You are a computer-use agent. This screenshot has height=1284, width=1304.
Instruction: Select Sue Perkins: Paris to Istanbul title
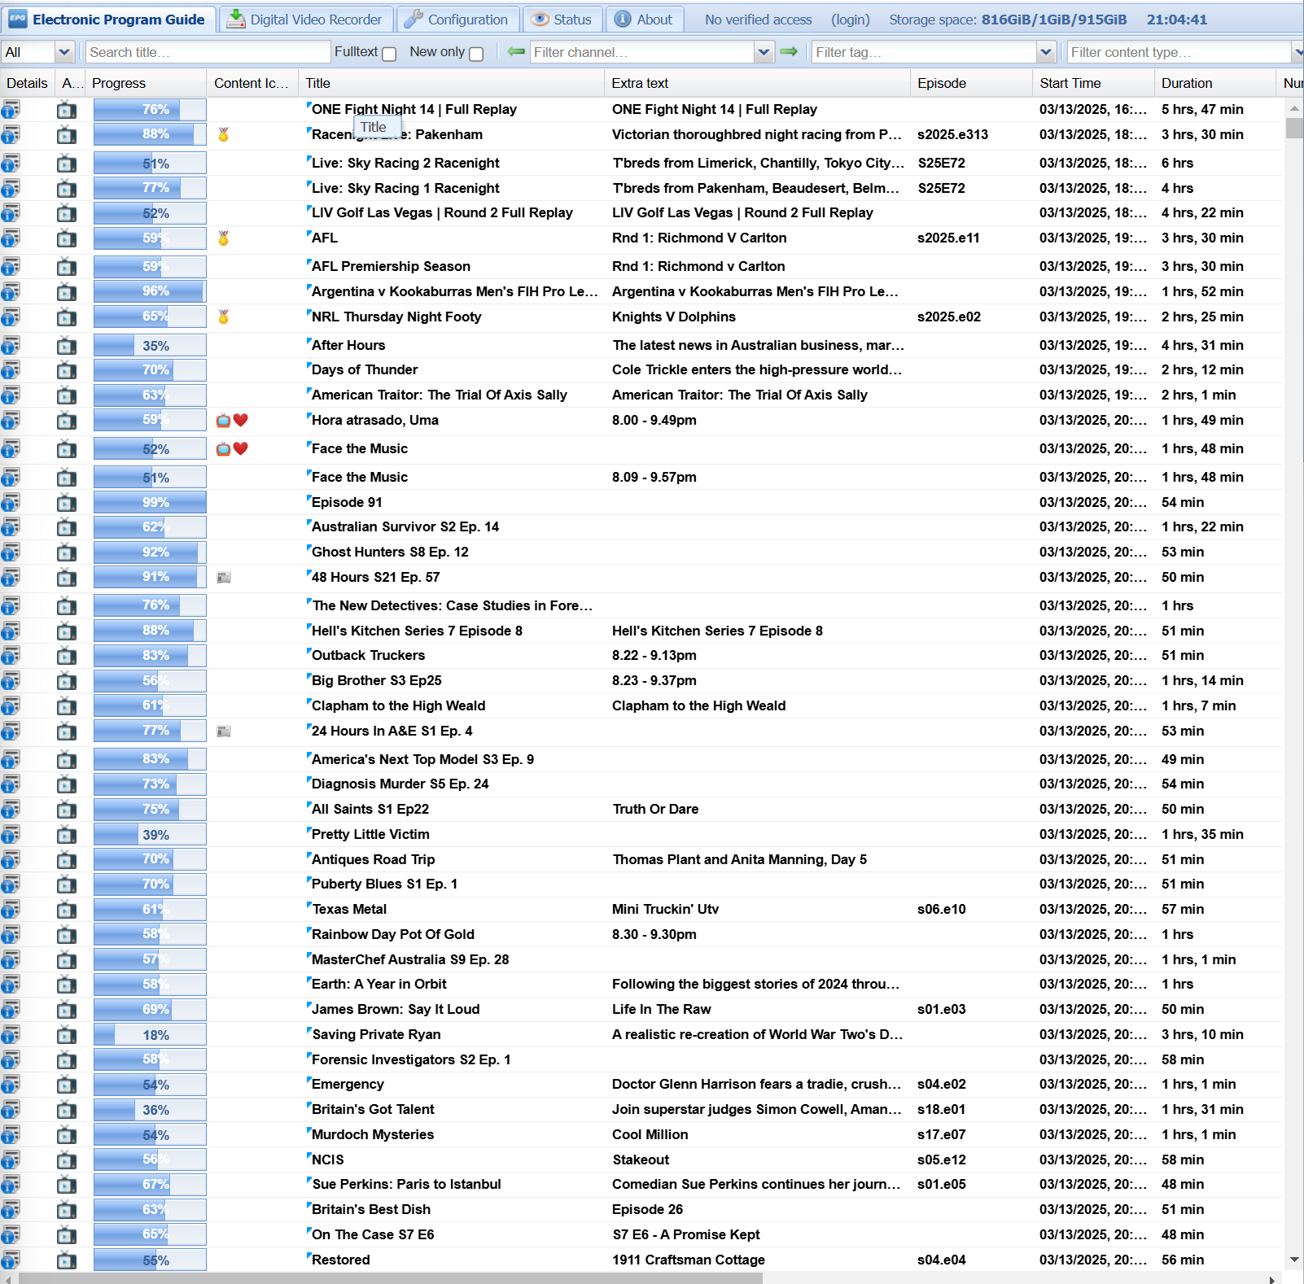pos(406,1185)
